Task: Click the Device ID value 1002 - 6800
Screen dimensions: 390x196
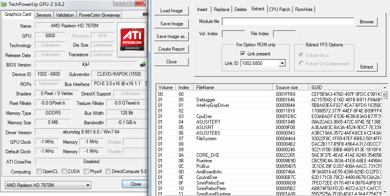Action: 48,74
